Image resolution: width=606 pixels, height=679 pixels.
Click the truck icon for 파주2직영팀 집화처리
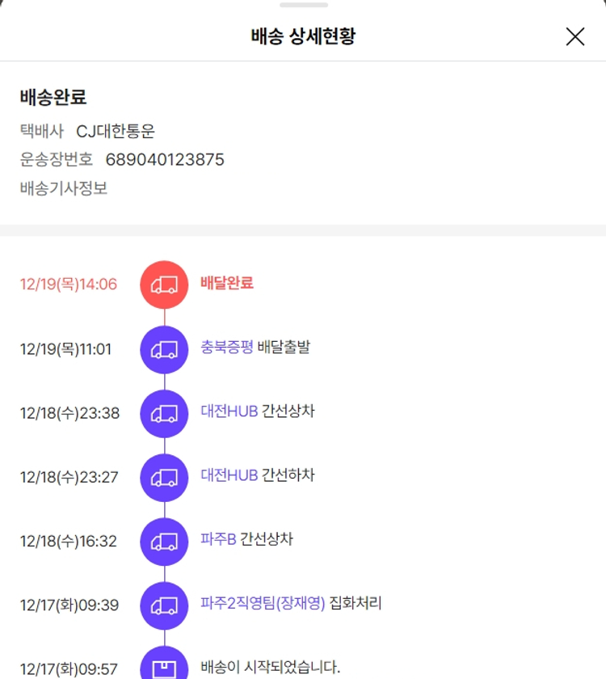[x=164, y=605]
